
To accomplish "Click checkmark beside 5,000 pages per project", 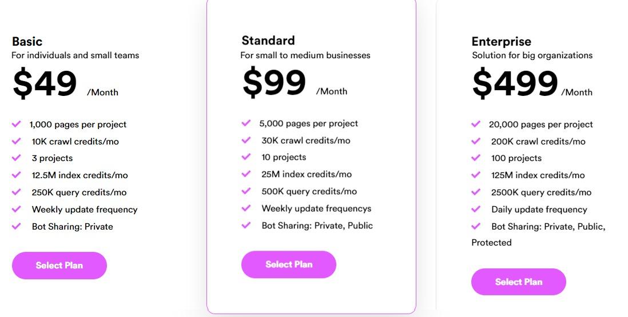I will [246, 123].
